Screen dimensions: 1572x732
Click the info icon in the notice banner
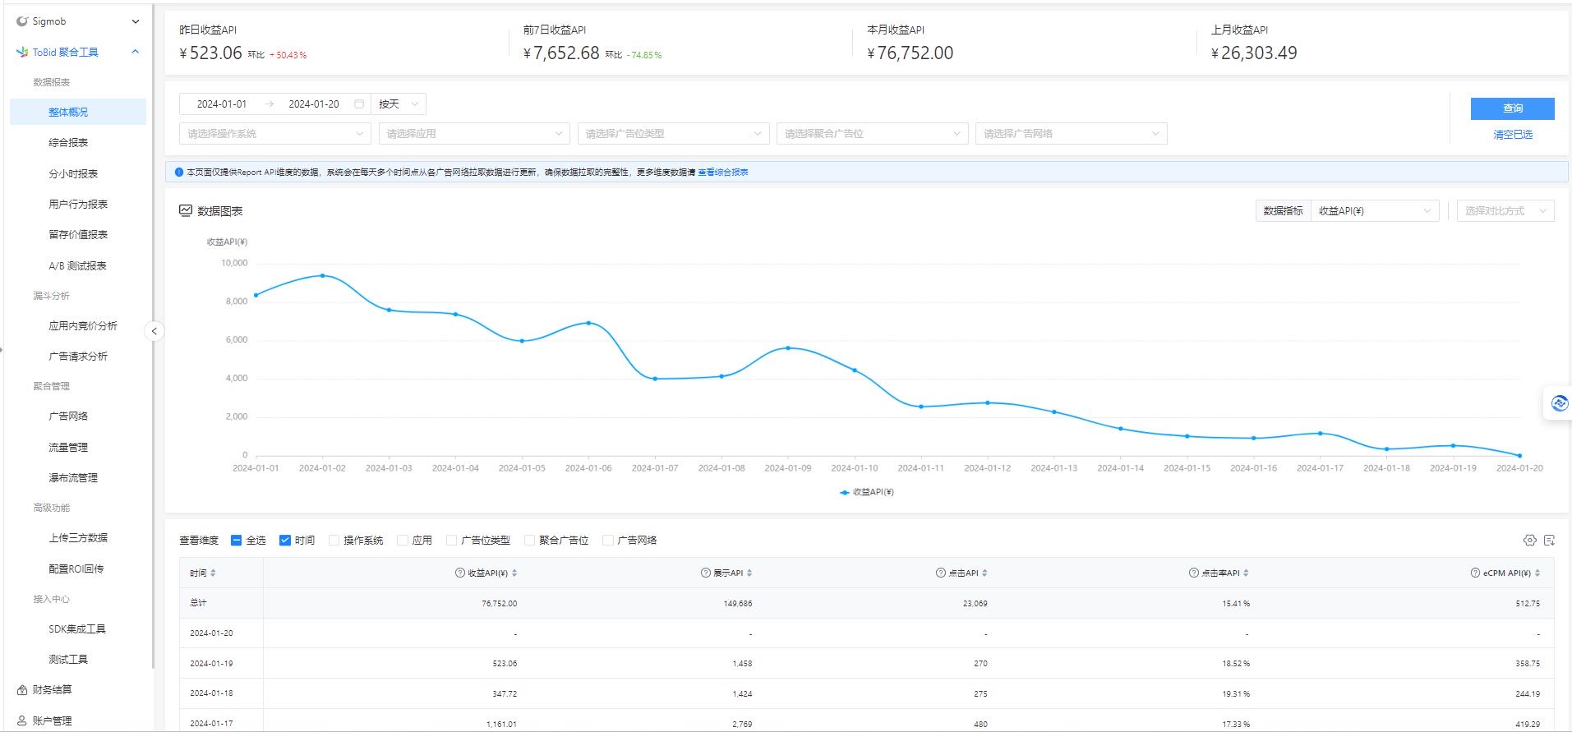click(179, 173)
